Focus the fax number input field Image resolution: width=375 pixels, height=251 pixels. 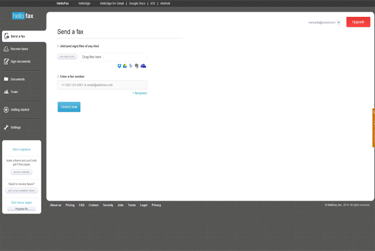[102, 85]
